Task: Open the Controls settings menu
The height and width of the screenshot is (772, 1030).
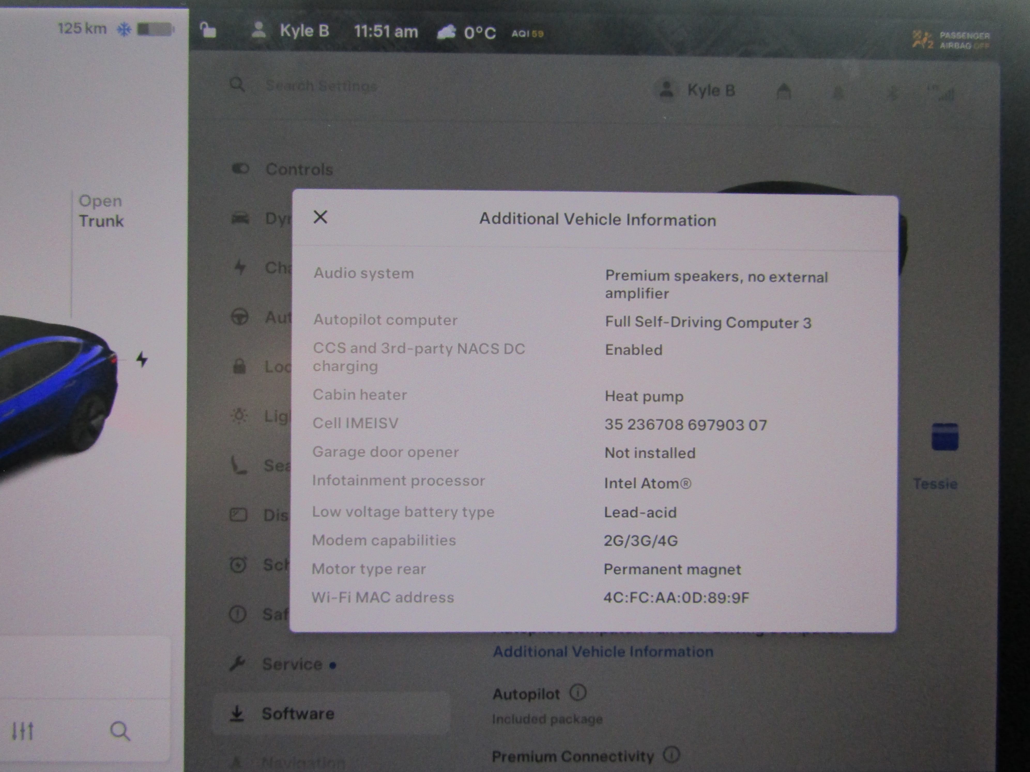Action: point(299,170)
